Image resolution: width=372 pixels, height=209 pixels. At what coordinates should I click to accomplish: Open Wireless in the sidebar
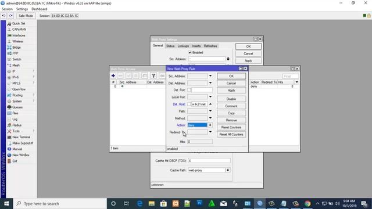click(18, 41)
